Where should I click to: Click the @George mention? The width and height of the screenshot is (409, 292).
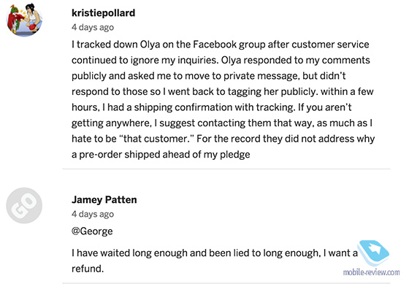click(92, 231)
